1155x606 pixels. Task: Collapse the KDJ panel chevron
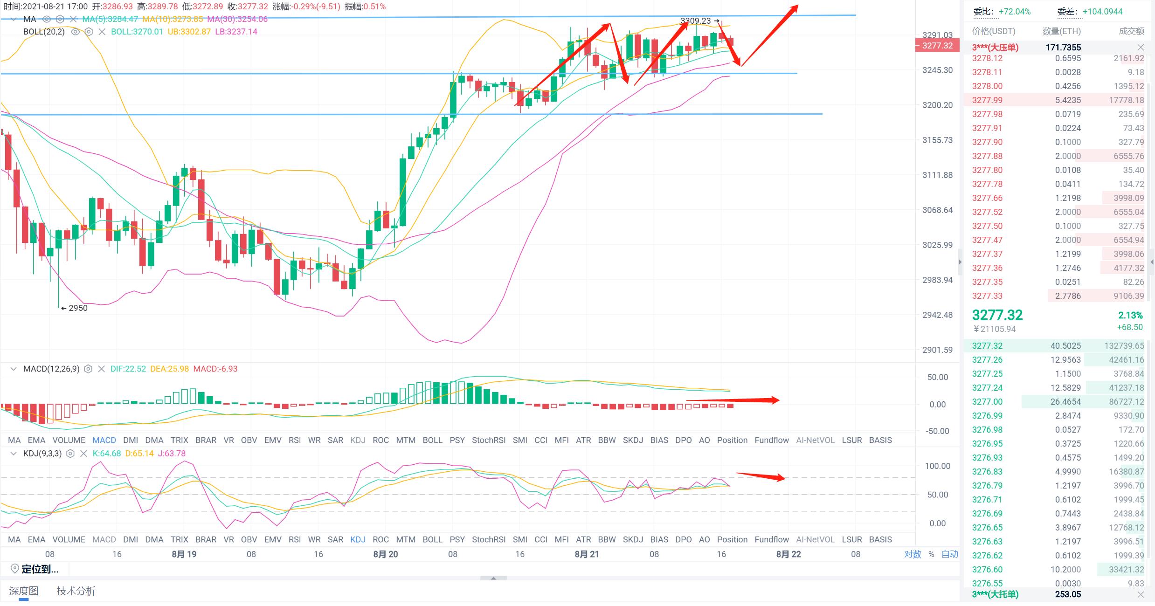click(14, 453)
